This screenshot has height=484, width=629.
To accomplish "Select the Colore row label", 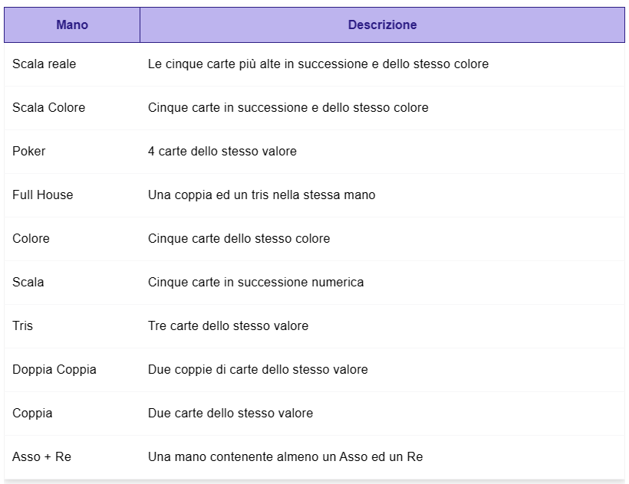I will coord(31,239).
